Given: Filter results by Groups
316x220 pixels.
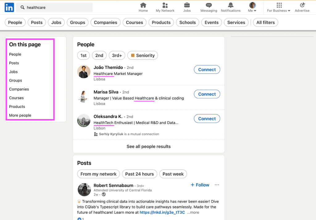Looking at the screenshot, I should click(x=77, y=22).
